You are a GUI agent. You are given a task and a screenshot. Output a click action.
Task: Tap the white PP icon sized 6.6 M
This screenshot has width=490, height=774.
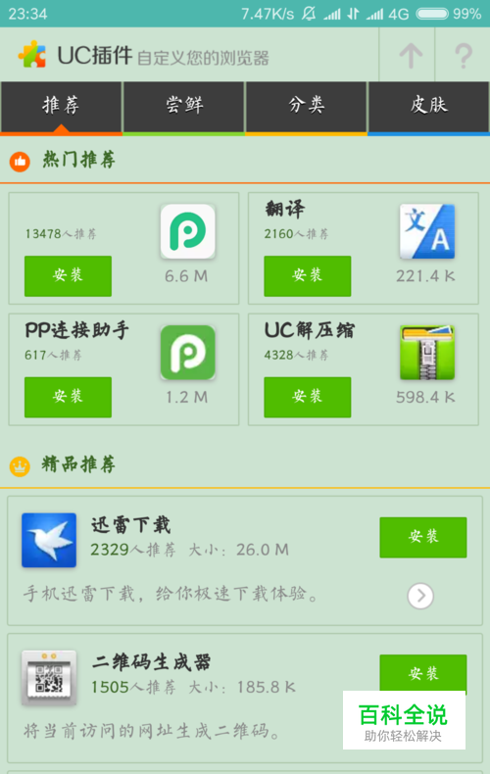pyautogui.click(x=188, y=231)
